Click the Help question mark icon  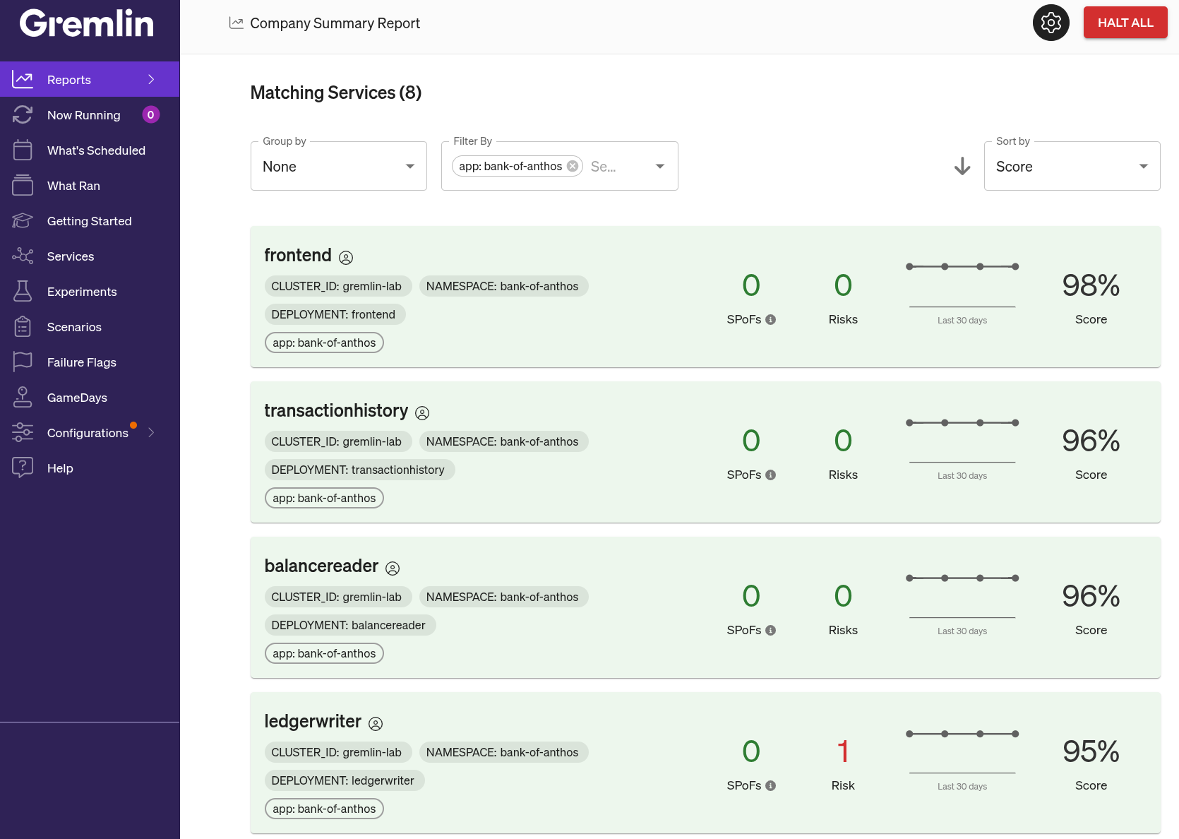23,468
